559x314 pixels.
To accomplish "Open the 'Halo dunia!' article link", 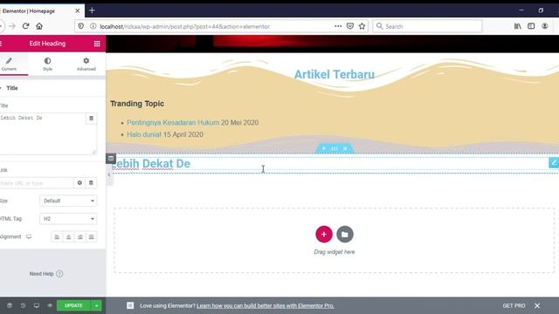I will (x=144, y=134).
